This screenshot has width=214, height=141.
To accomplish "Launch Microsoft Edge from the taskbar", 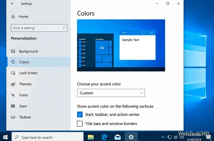I will pyautogui.click(x=104, y=137).
